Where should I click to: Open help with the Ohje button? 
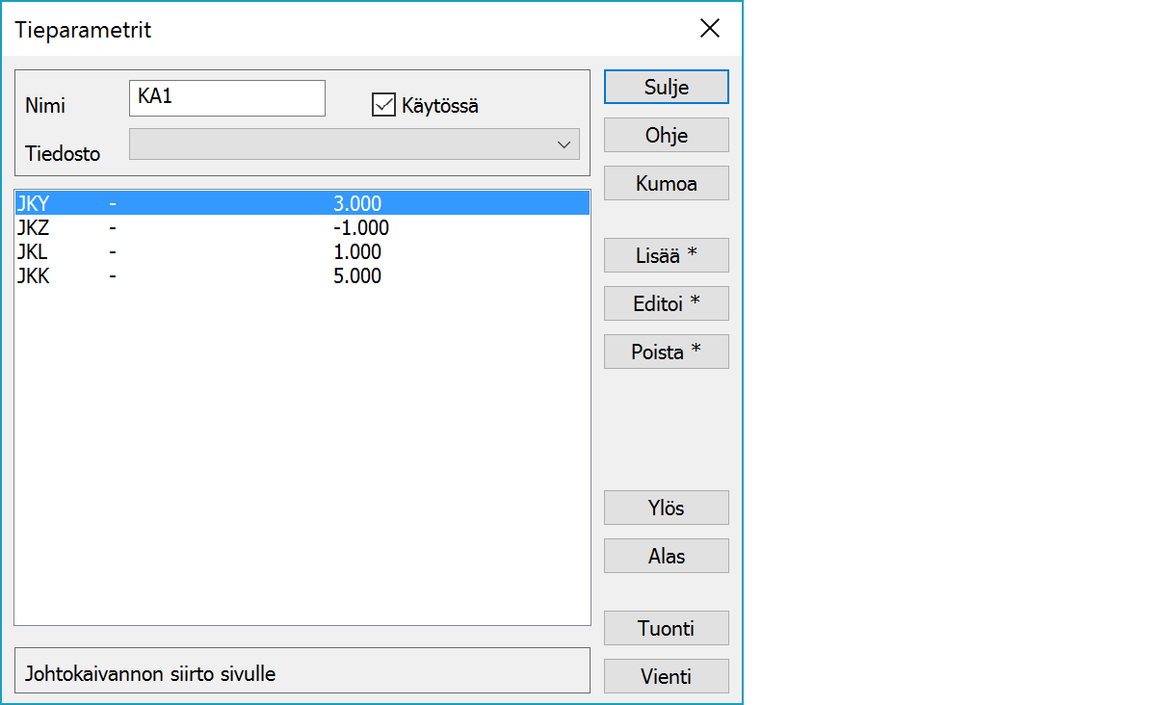[666, 135]
